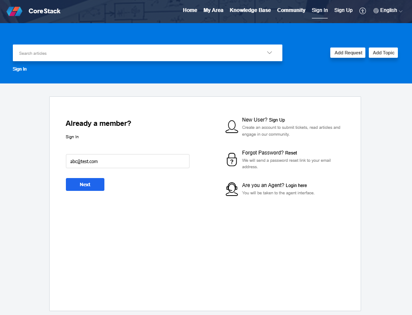The image size is (412, 315).
Task: Click the Reset password link
Action: (291, 153)
